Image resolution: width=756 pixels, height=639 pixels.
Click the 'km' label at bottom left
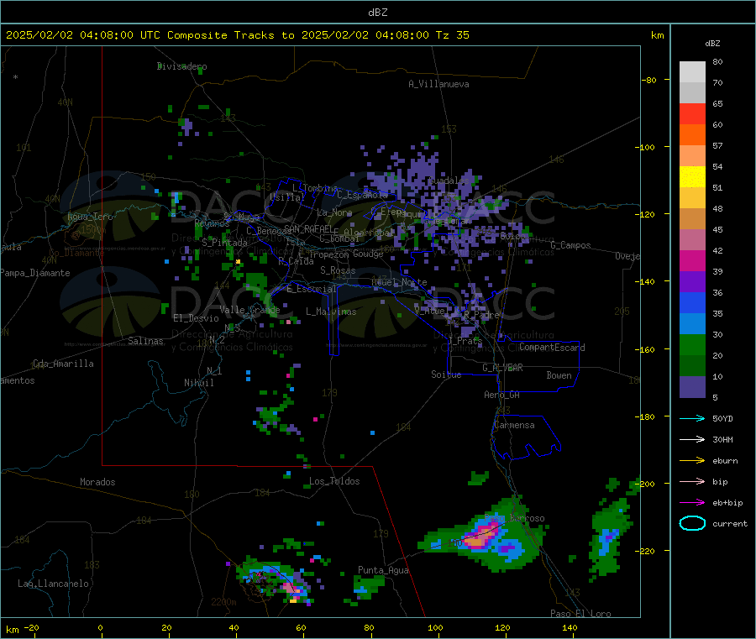click(12, 630)
